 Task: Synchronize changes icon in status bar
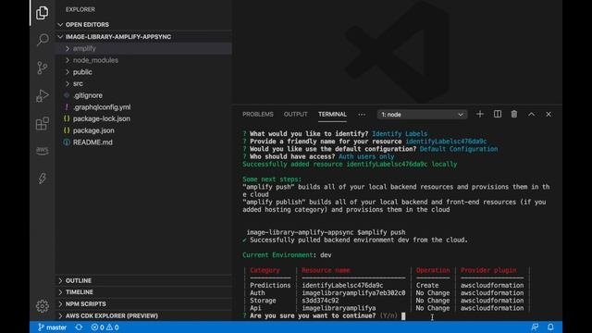[79, 327]
